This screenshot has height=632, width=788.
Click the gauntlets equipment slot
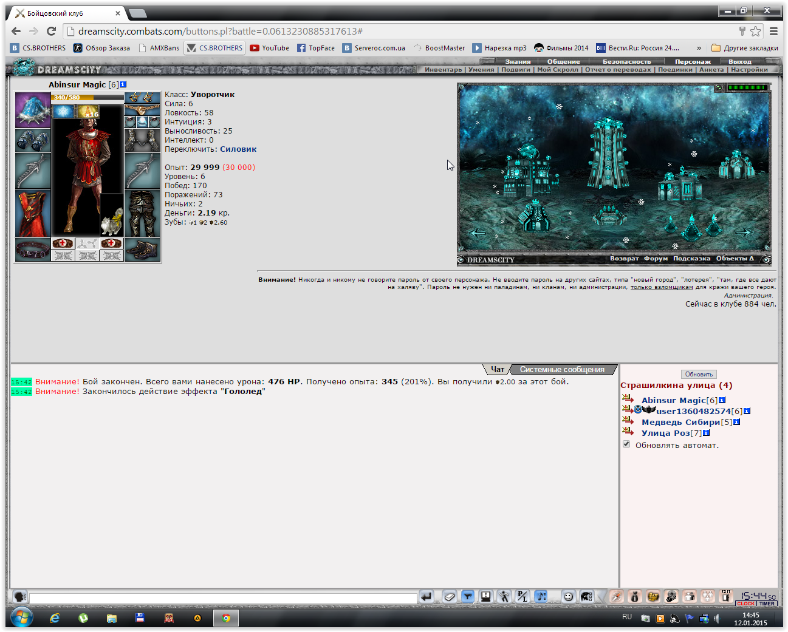[142, 140]
